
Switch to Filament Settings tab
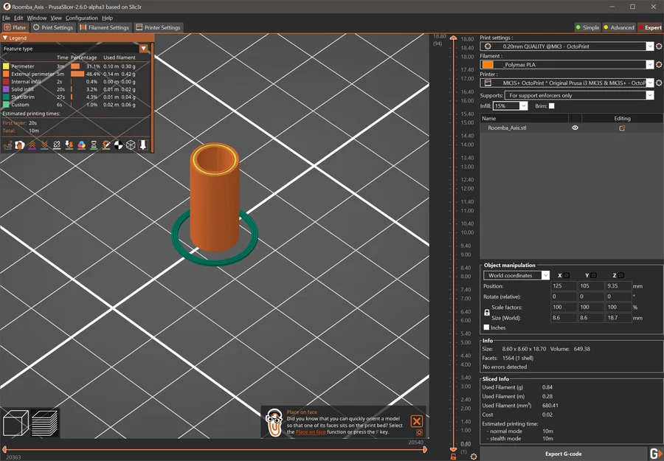coord(105,27)
